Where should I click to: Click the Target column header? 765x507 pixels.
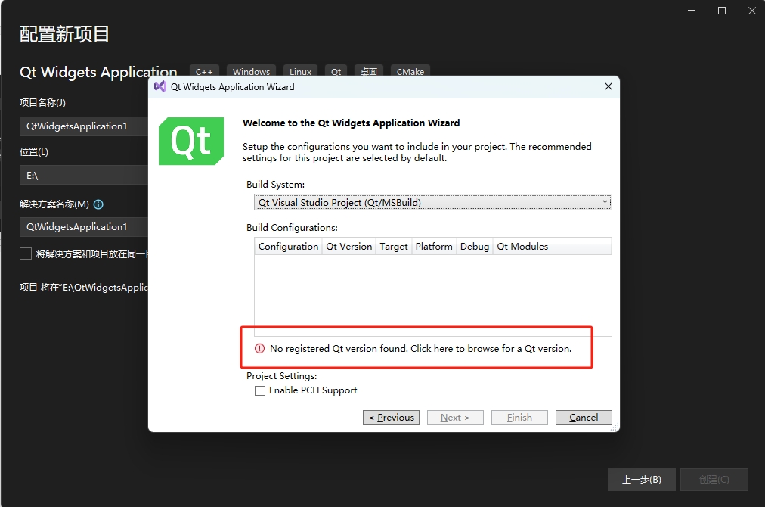[x=394, y=246]
